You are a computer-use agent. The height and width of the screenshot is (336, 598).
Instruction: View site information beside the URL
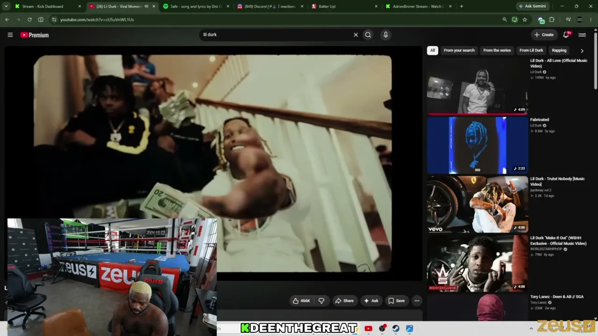[54, 20]
